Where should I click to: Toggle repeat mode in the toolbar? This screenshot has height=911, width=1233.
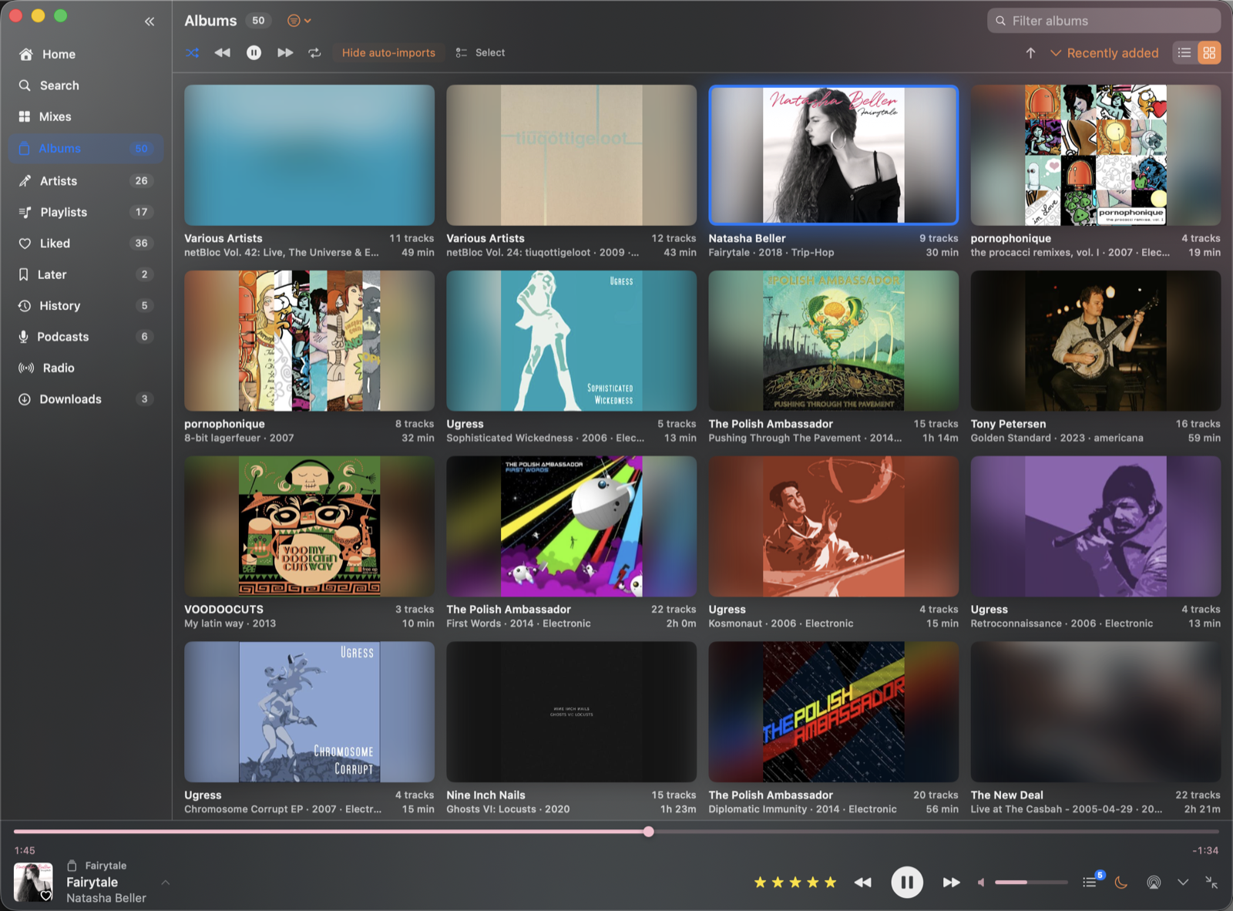coord(314,52)
